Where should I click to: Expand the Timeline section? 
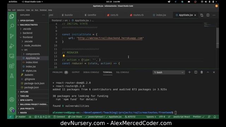pyautogui.click(x=24, y=96)
